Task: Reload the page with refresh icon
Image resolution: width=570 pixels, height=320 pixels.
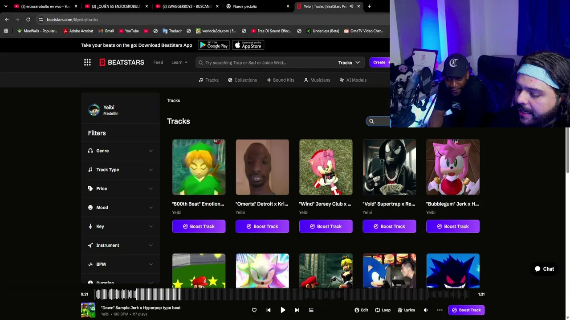Action: [28, 20]
